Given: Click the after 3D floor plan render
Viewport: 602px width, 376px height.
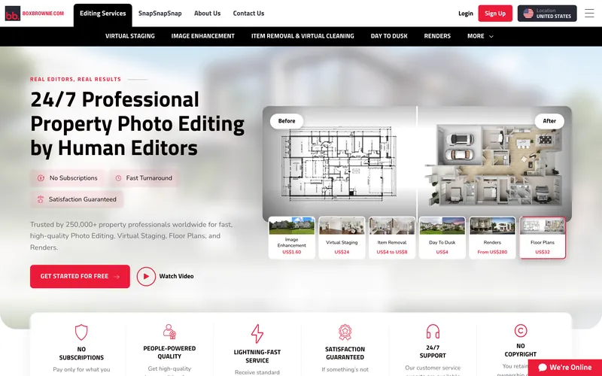Looking at the screenshot, I should click(494, 165).
